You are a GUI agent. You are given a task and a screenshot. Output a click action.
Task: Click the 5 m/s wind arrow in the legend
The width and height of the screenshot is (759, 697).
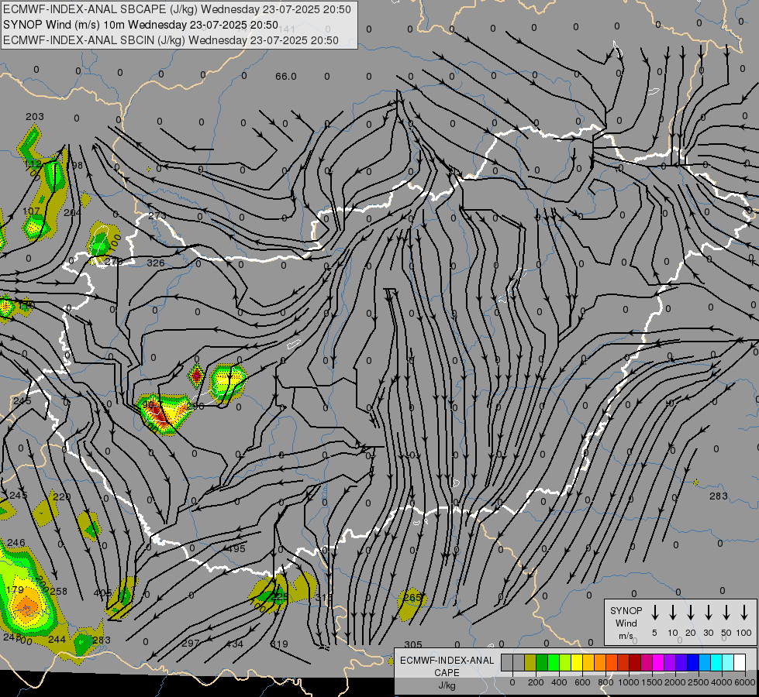(654, 612)
